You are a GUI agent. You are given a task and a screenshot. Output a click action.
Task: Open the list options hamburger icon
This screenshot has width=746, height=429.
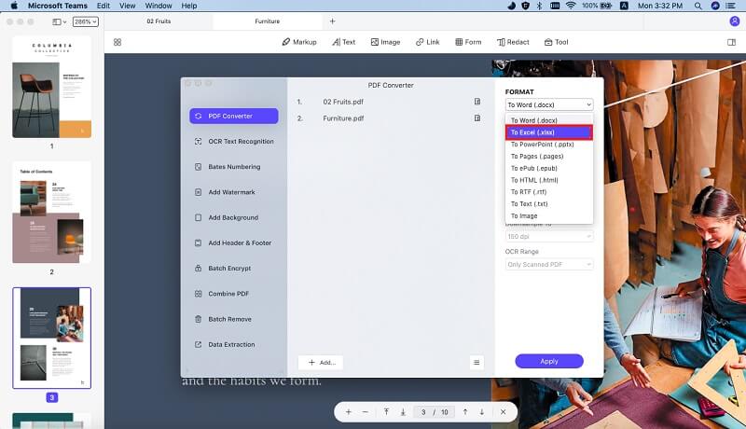[477, 363]
